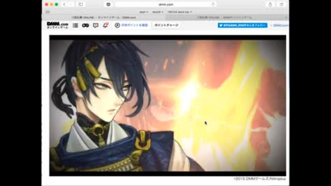Expand the 'dock0' bookmarks folder
Screen dimensions: 331x186
tap(158, 12)
